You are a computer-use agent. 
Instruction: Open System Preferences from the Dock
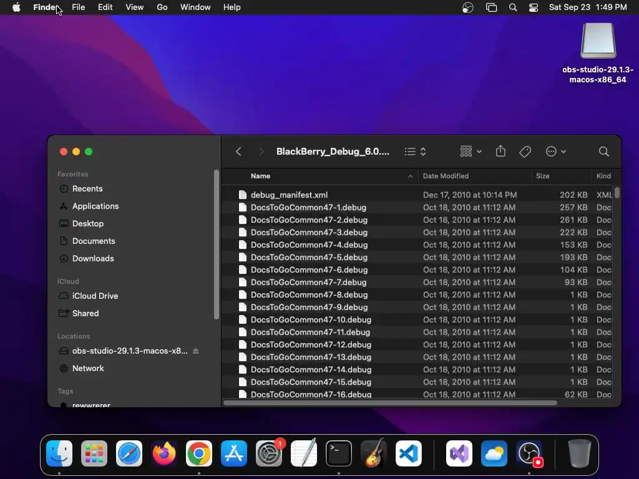tap(269, 453)
